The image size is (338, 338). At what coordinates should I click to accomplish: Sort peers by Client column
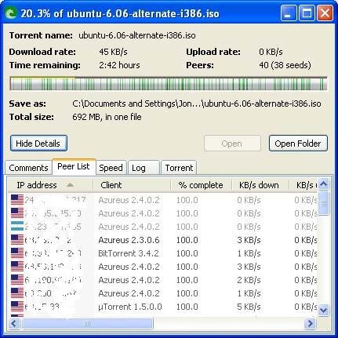pyautogui.click(x=132, y=185)
